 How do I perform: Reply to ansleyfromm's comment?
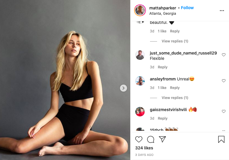click(x=175, y=88)
